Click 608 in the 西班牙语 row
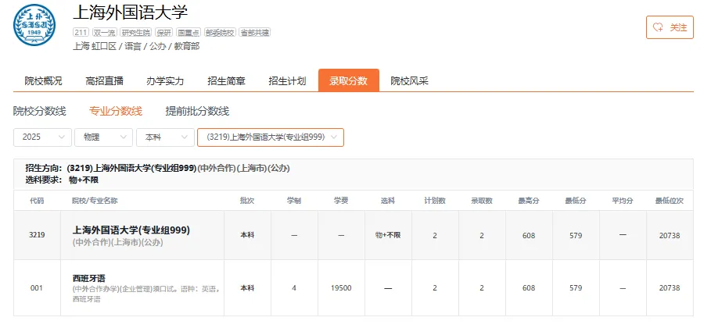This screenshot has height=328, width=711. (x=529, y=287)
